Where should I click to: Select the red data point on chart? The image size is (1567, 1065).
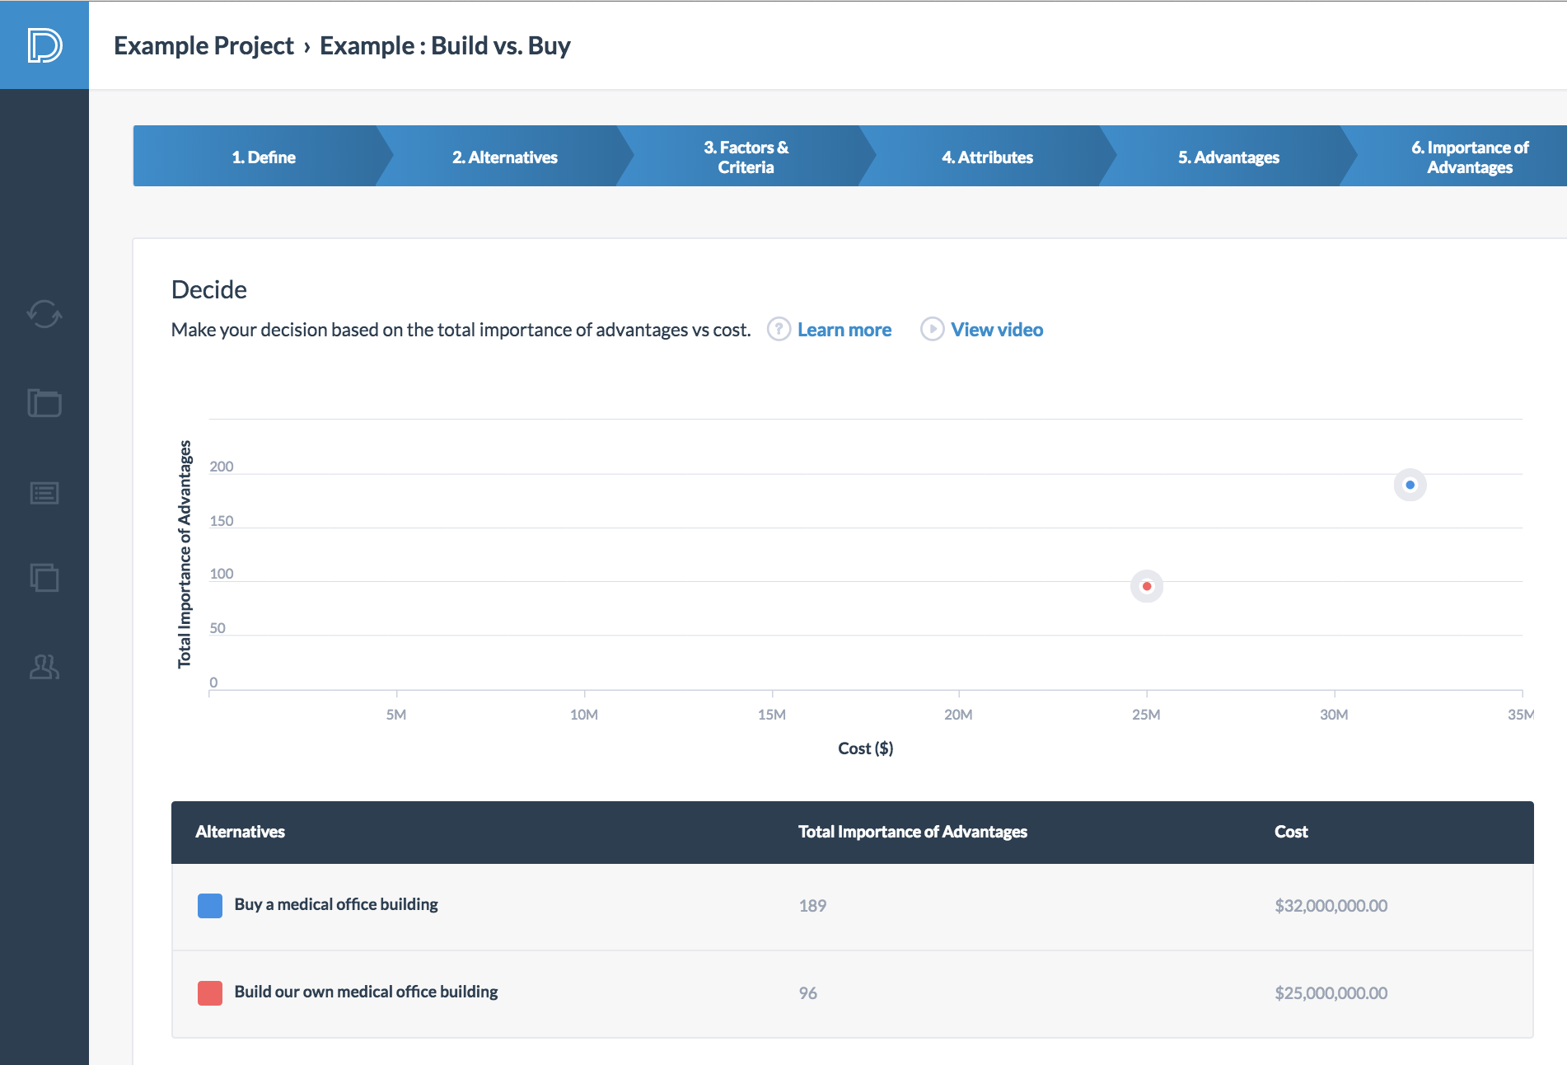pos(1146,586)
